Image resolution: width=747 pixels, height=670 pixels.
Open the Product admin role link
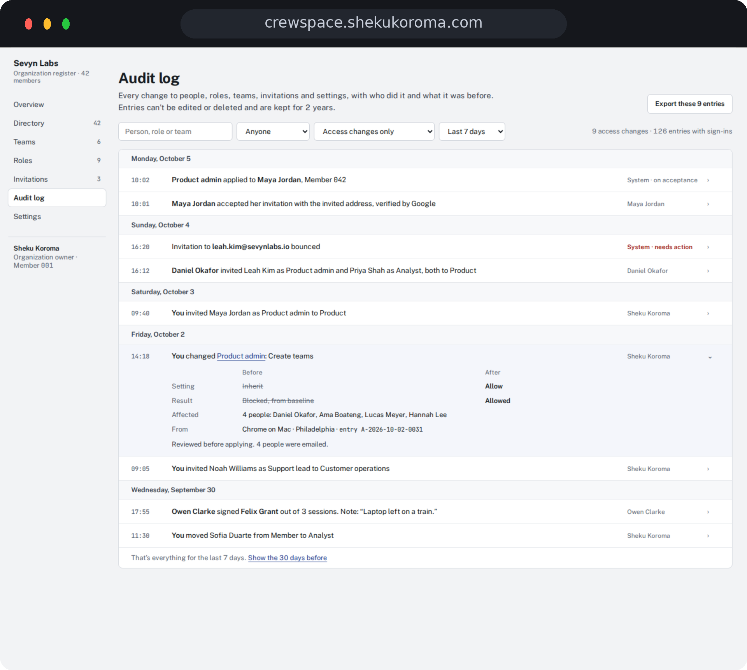241,356
